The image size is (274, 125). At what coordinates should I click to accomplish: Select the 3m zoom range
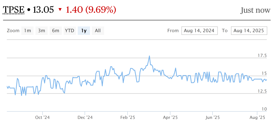[41, 31]
